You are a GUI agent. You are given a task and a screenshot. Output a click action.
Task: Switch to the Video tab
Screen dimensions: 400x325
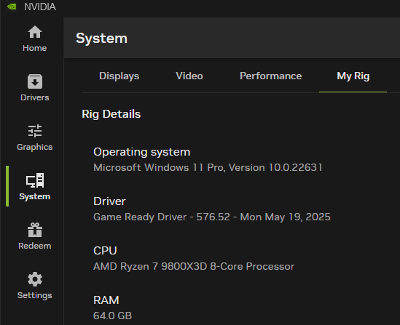tap(189, 76)
